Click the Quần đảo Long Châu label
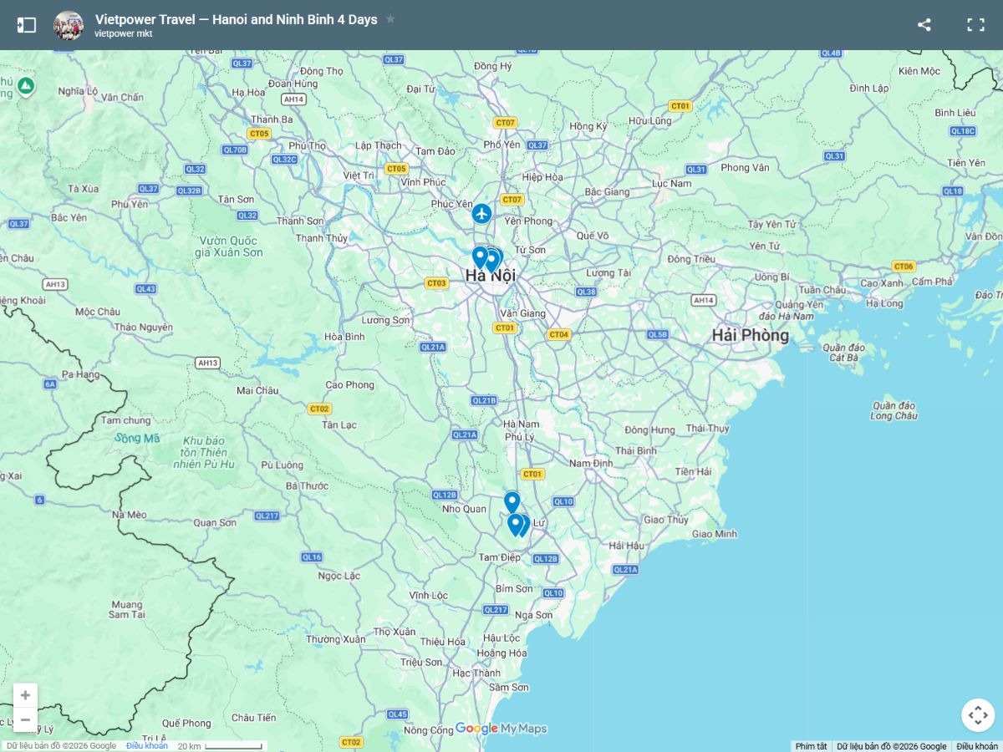The height and width of the screenshot is (752, 1003). (x=894, y=411)
